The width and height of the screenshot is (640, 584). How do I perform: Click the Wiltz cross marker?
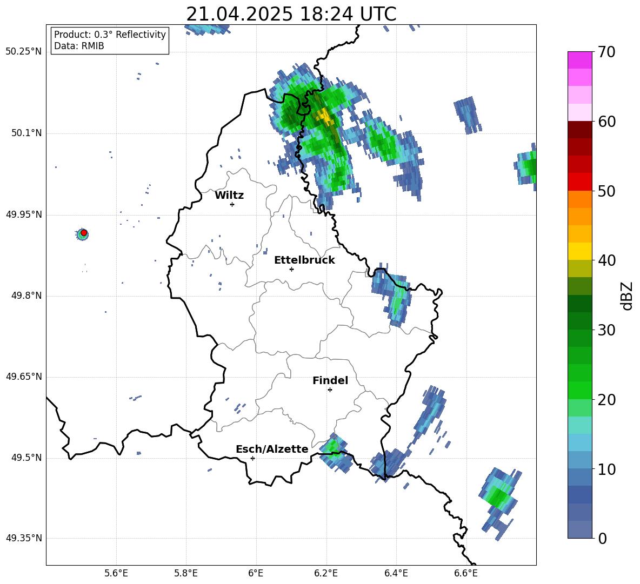coord(232,204)
